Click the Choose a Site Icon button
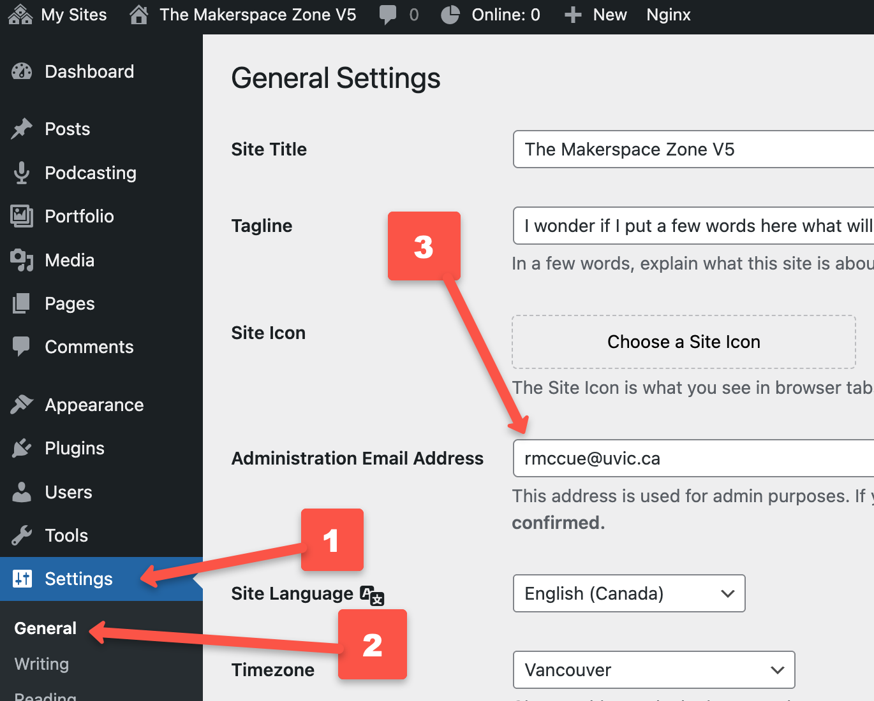874x701 pixels. click(683, 342)
